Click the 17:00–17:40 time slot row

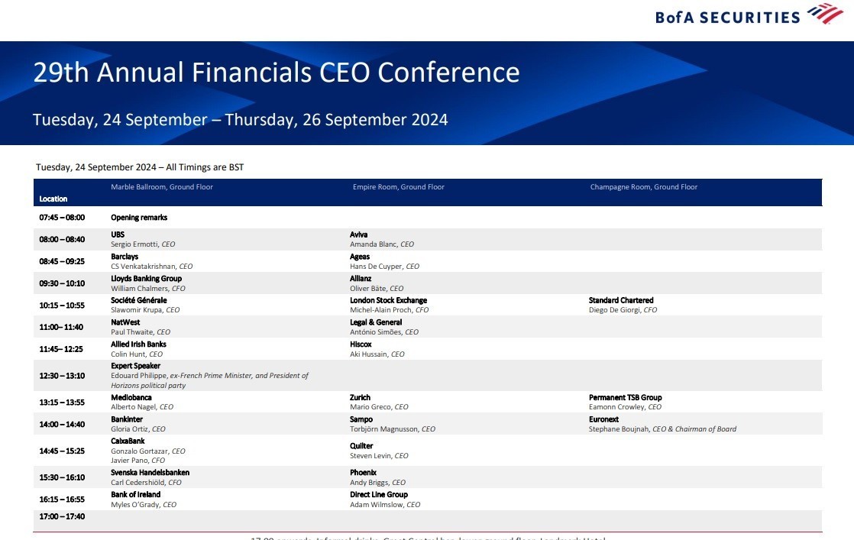point(62,516)
